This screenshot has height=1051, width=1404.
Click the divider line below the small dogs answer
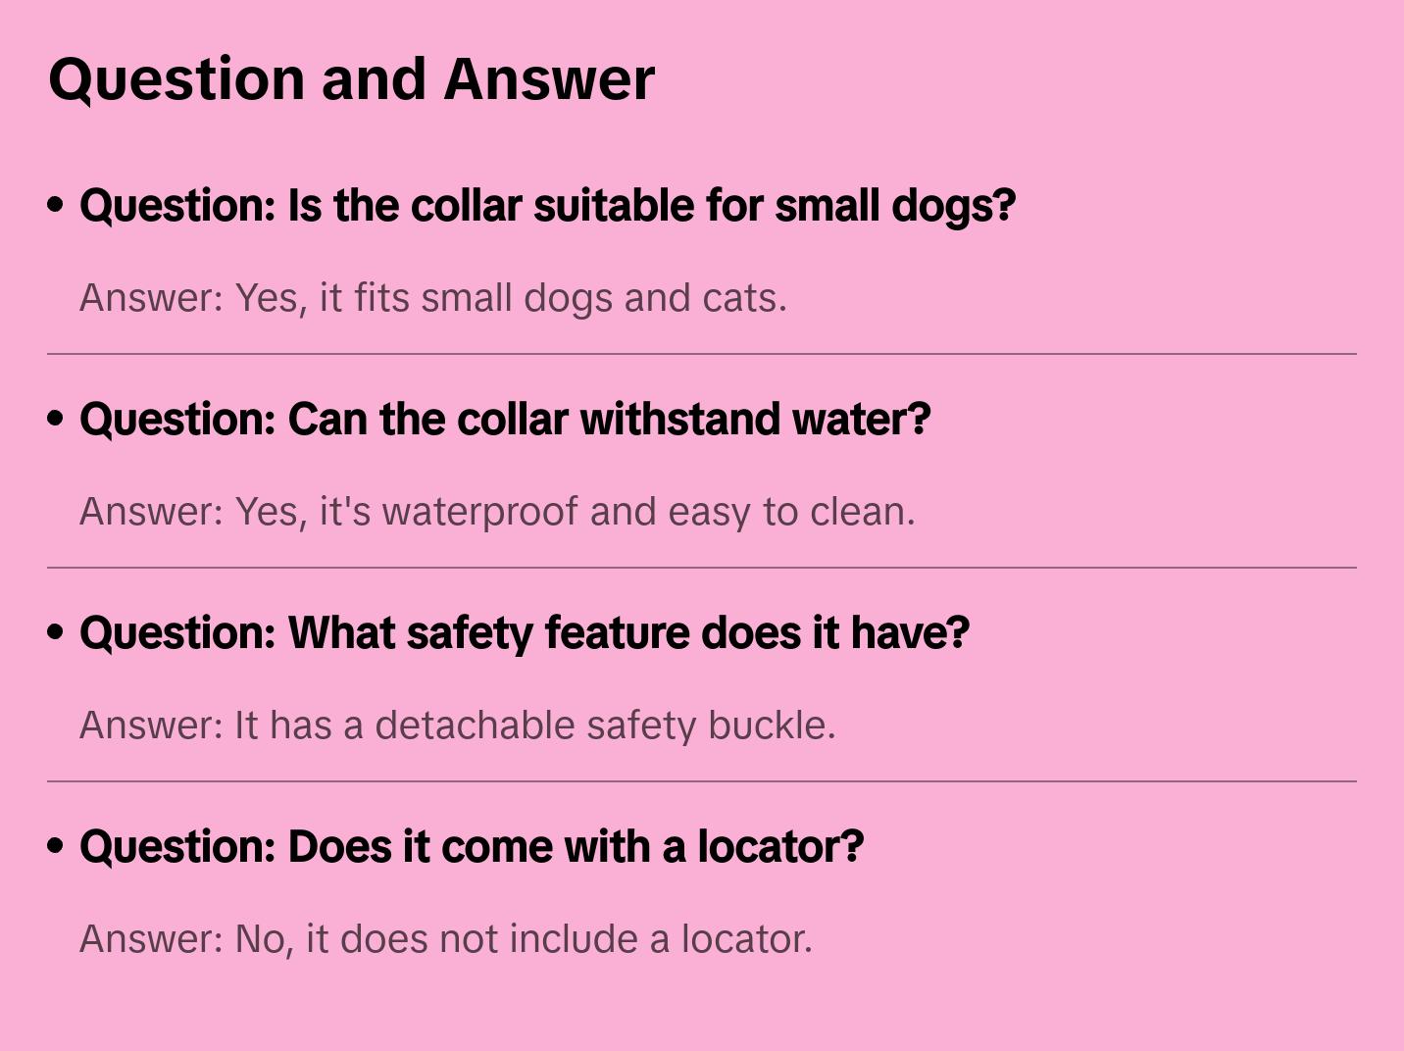[702, 354]
